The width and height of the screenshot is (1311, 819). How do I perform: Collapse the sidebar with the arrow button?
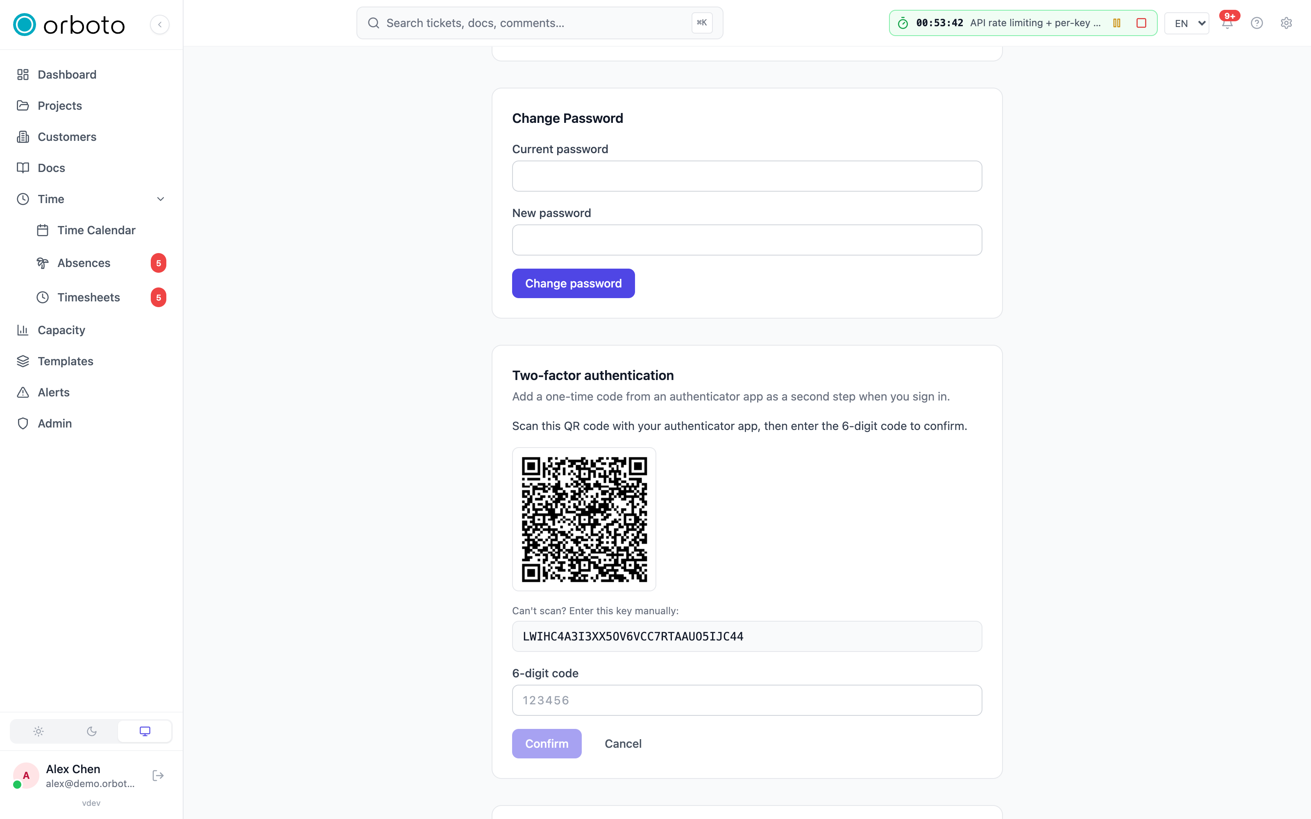pyautogui.click(x=160, y=25)
